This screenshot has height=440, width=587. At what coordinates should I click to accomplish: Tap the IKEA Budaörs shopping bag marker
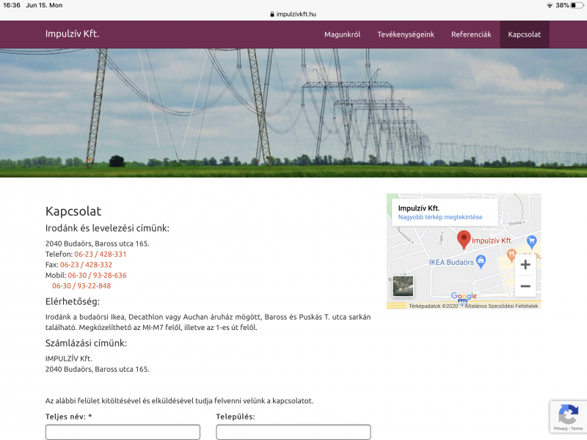coord(481,260)
